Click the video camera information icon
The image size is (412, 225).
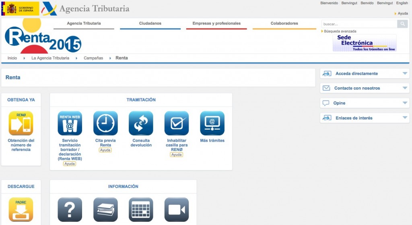[x=177, y=209]
